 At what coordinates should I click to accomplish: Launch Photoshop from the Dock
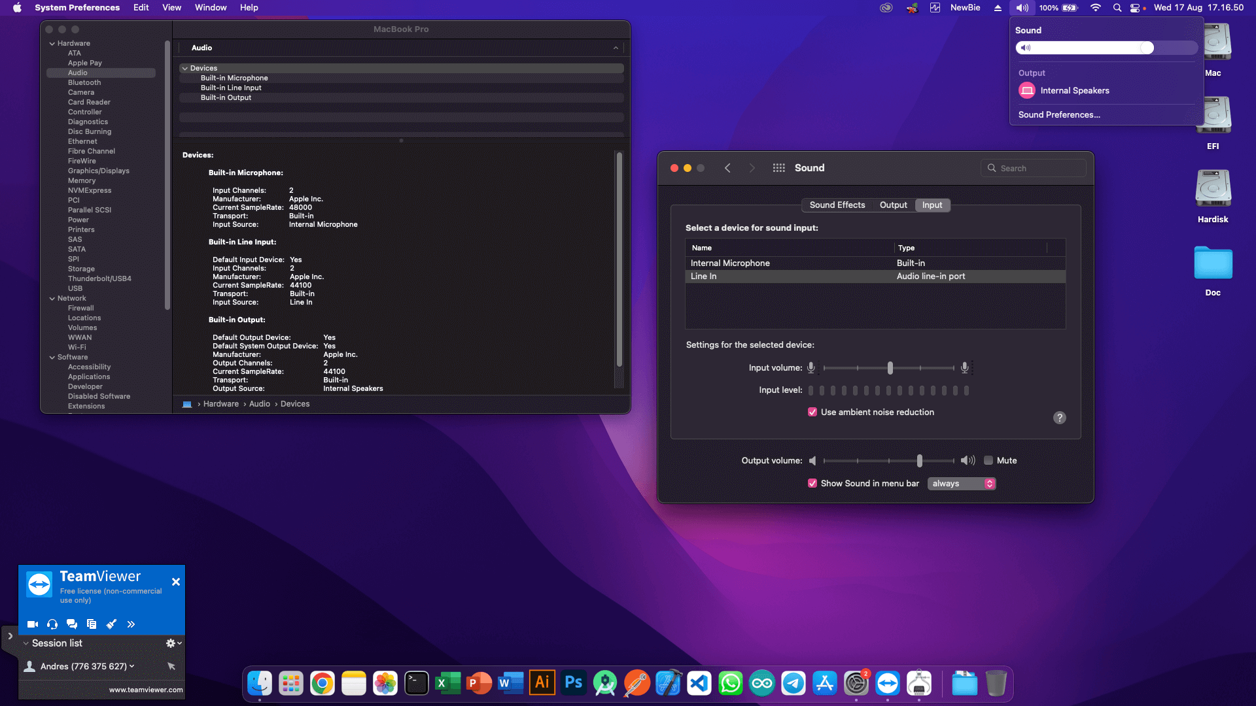click(574, 684)
